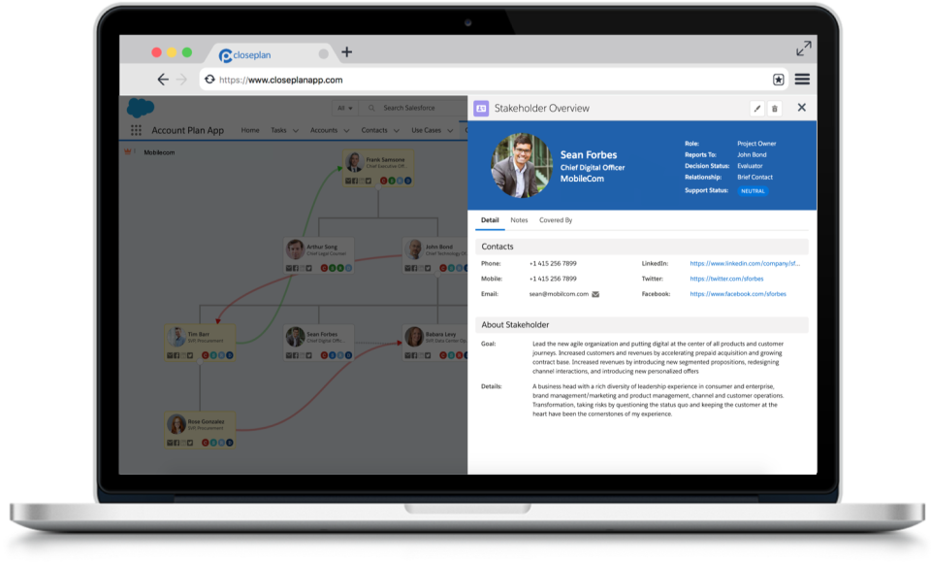Click the Twitter icon on Frank Samsone's card
This screenshot has height=563, width=931.
(x=369, y=181)
